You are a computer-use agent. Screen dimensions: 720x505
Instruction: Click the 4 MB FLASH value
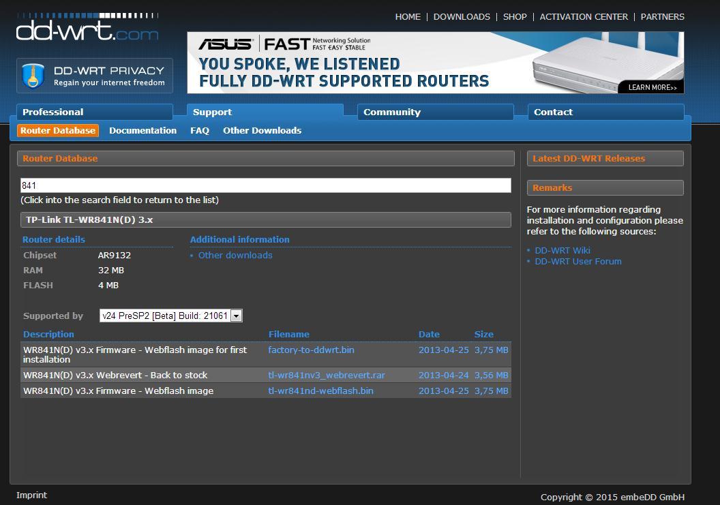pyautogui.click(x=108, y=285)
